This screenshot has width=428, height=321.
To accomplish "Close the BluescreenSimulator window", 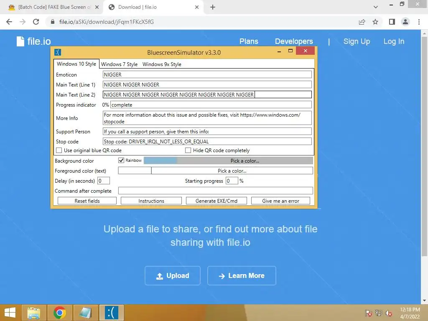I will click(305, 51).
